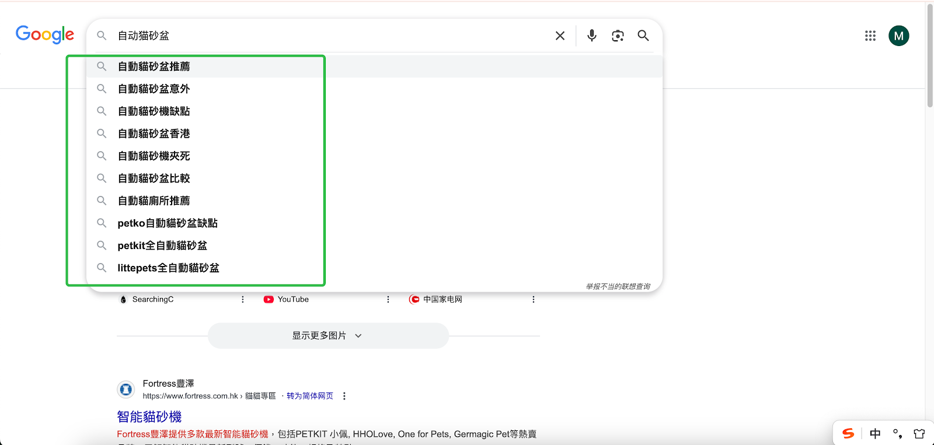Toggle Sogou Chinese/English mode 中
The height and width of the screenshot is (445, 934).
tap(875, 433)
